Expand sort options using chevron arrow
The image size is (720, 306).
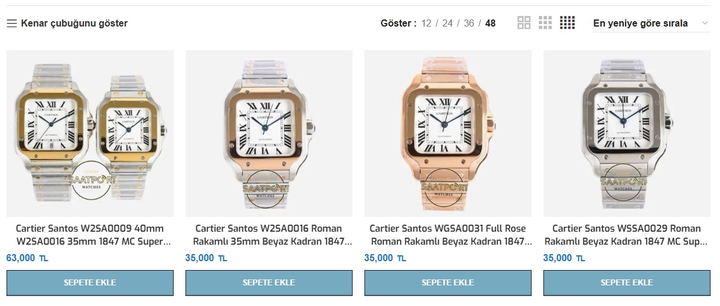pos(704,24)
